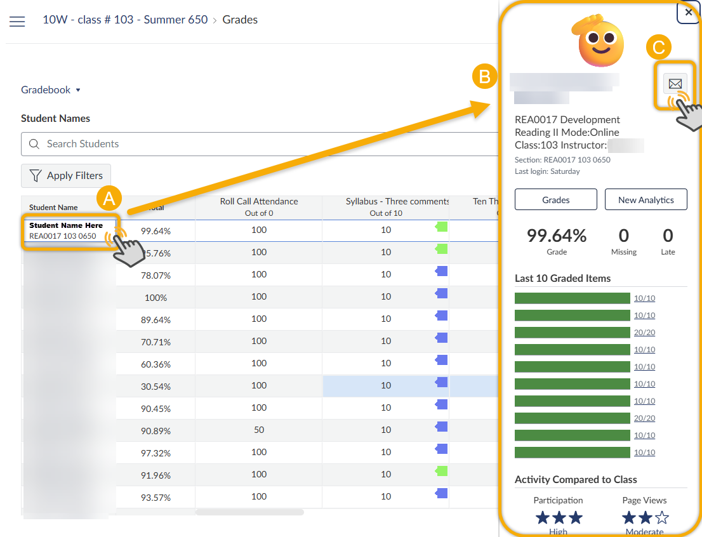Viewport: 702px width, 537px height.
Task: Click into the Search Students field
Action: coord(260,143)
